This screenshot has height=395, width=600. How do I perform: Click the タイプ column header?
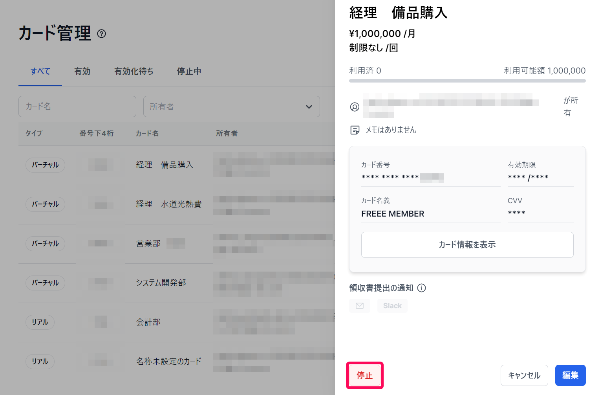(34, 134)
